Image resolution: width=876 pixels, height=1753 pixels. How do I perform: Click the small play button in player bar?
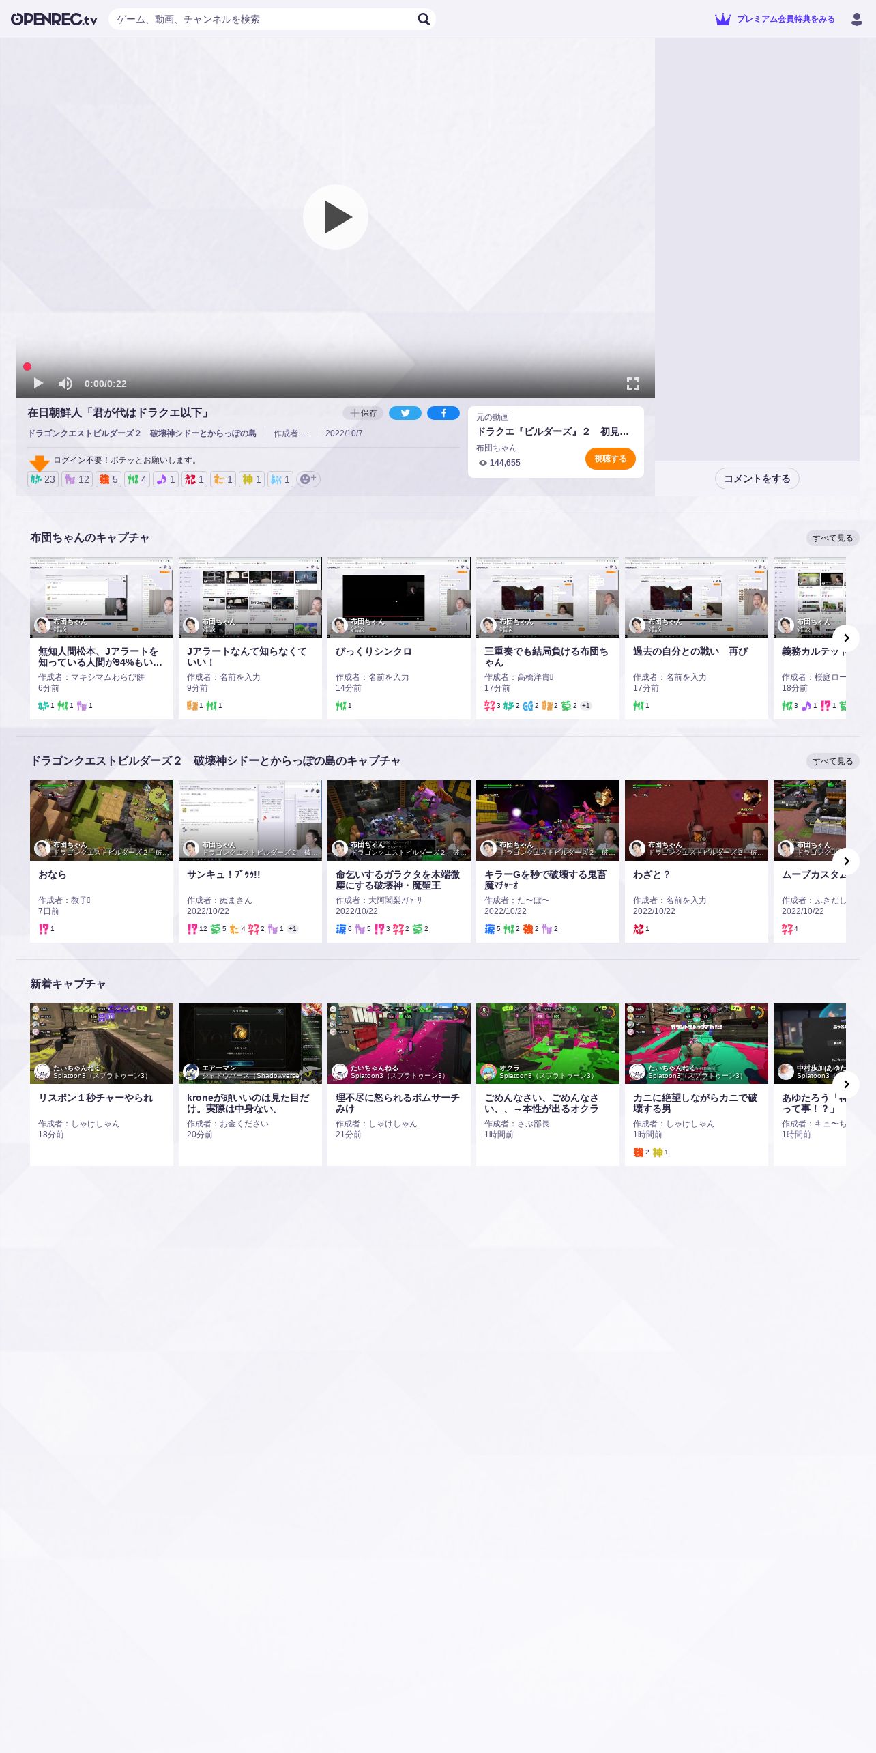tap(38, 383)
